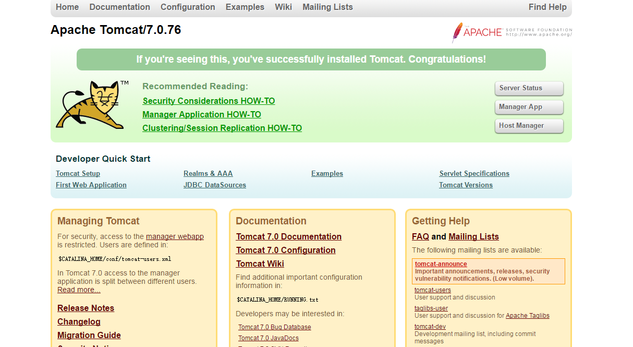Open the Documentation nav item

[120, 7]
